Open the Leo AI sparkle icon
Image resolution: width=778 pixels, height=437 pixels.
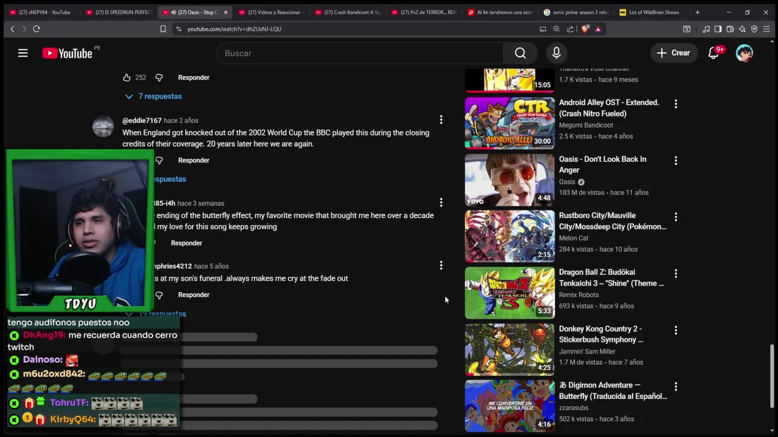(742, 29)
